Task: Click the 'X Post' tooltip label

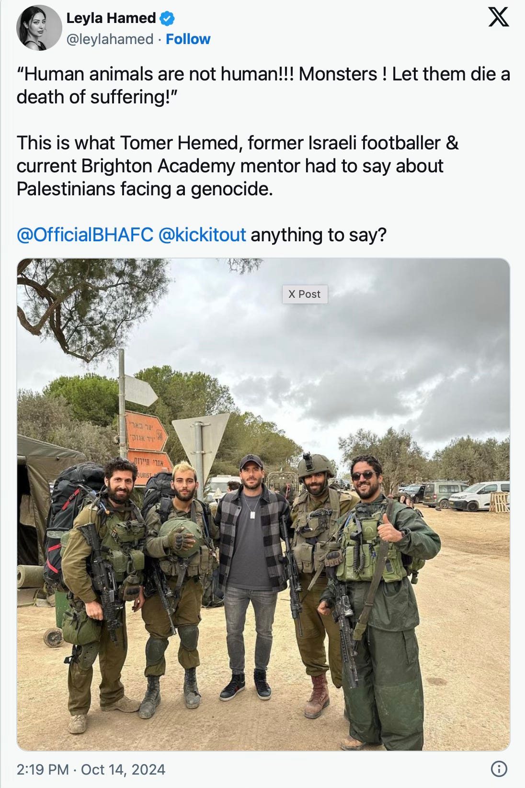Action: click(x=305, y=294)
